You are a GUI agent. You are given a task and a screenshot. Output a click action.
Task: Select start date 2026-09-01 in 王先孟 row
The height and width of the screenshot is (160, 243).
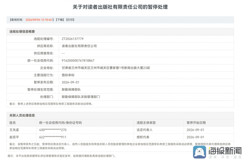195,130
